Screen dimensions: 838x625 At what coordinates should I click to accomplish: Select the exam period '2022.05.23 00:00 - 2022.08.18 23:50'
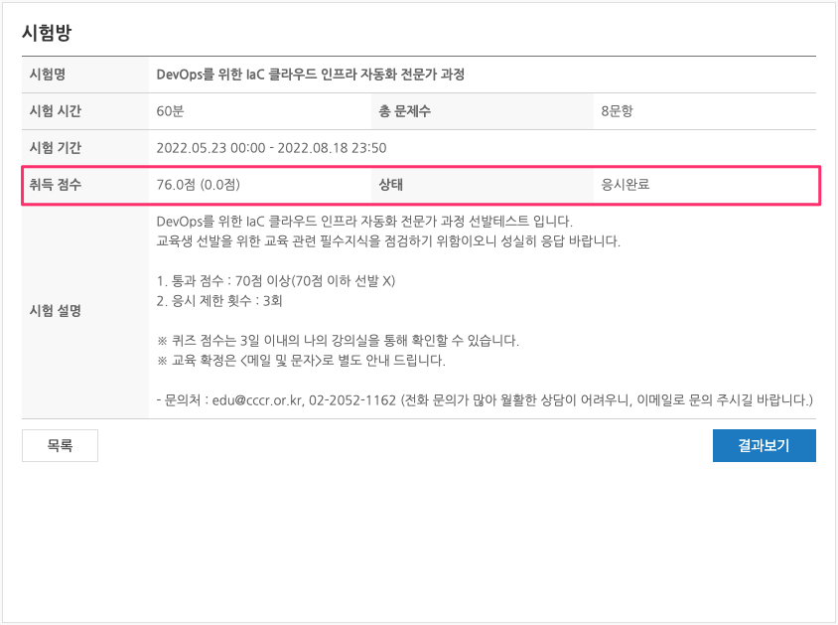pos(271,148)
